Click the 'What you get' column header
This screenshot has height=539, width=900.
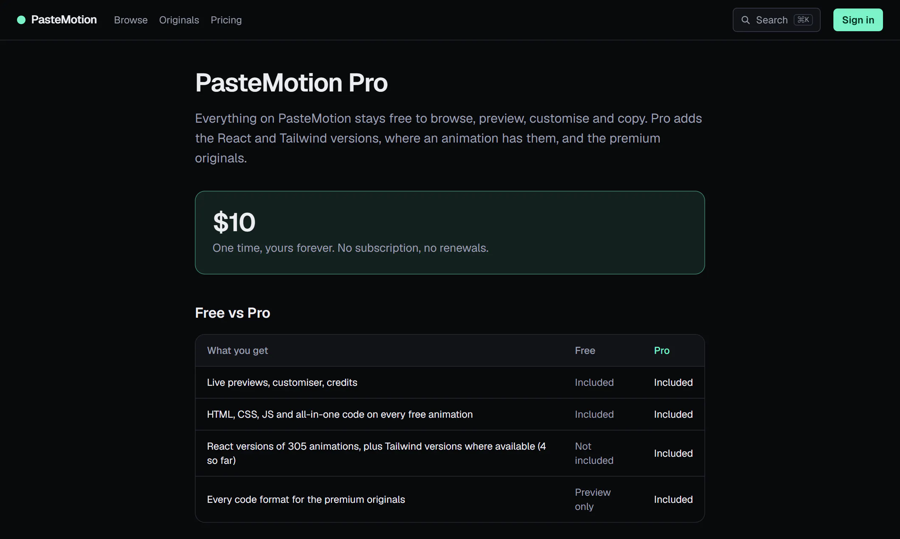point(237,350)
